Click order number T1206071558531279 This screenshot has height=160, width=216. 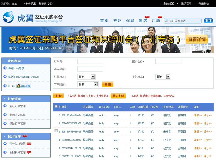point(70,140)
